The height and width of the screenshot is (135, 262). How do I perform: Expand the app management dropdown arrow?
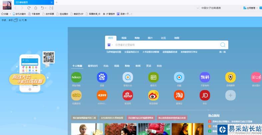(x=257, y=8)
